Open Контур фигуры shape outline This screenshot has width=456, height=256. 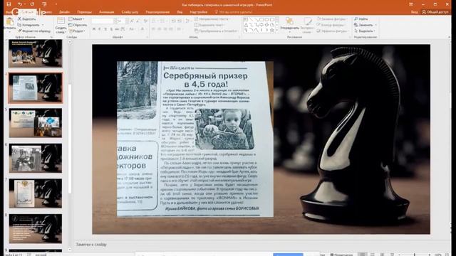[332, 25]
